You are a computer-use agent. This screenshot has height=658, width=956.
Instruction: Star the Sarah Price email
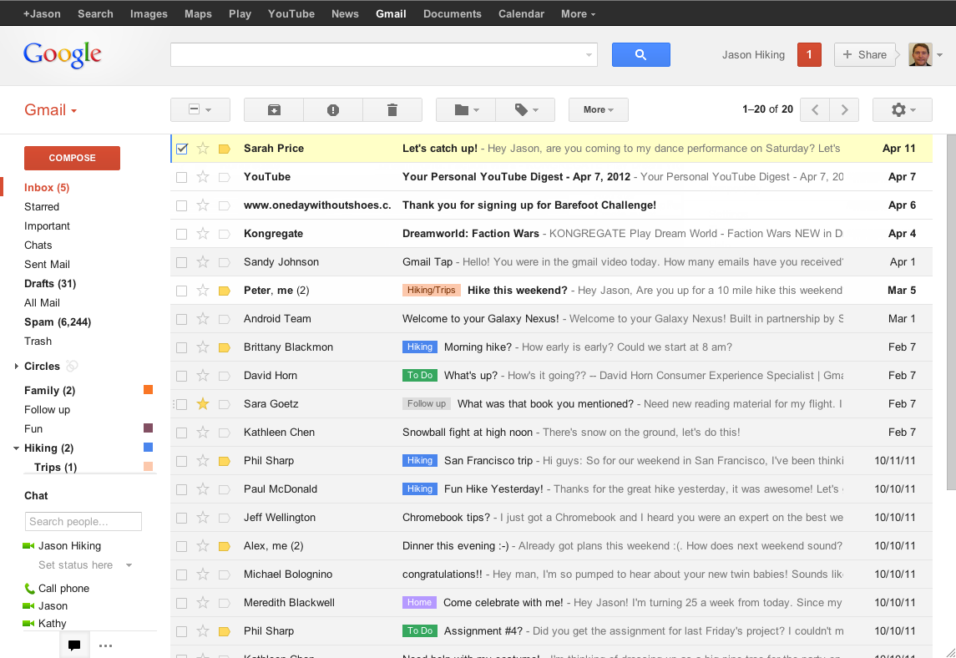coord(203,148)
